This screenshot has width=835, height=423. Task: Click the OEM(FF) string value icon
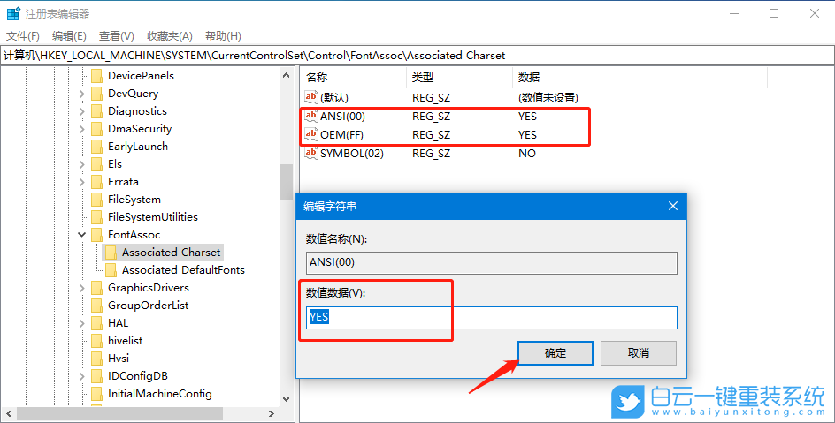click(x=311, y=134)
